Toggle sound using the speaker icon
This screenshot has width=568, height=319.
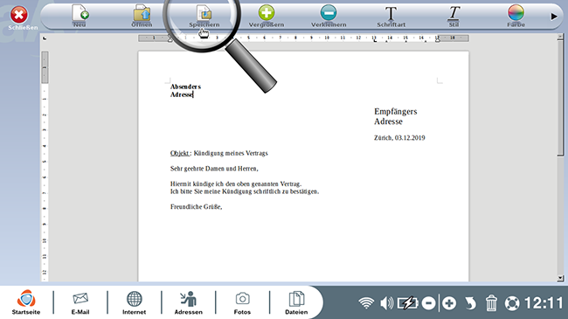click(387, 302)
